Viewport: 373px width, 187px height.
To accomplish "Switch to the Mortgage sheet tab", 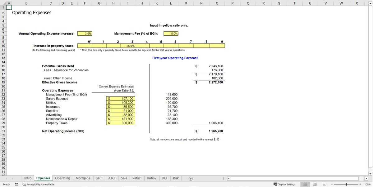I will tap(83, 178).
